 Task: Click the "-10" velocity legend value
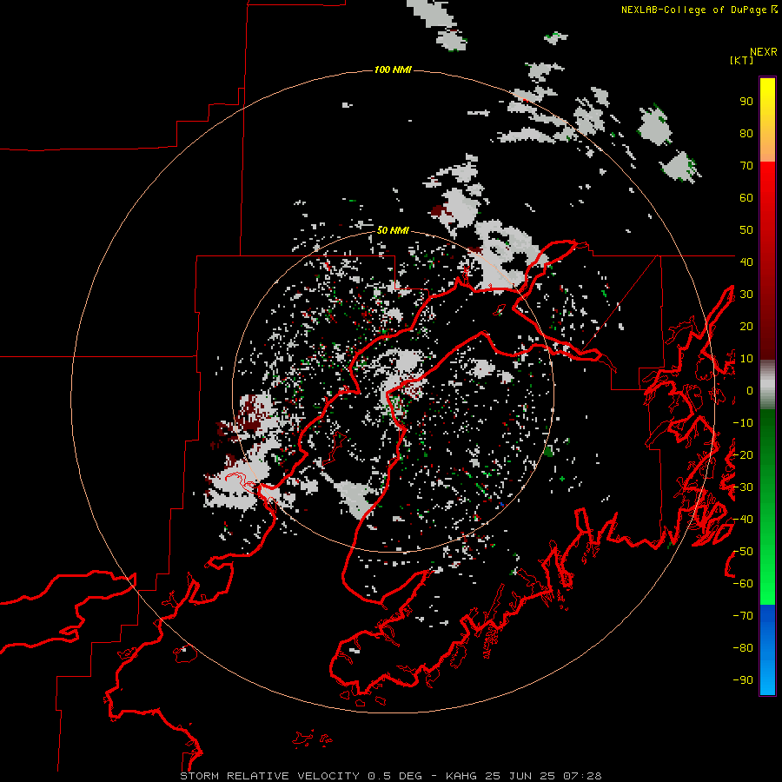click(x=743, y=423)
